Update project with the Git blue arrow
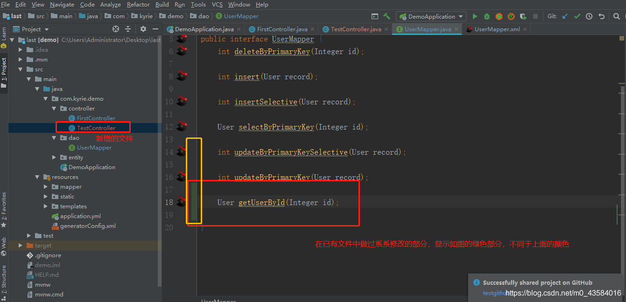The height and width of the screenshot is (302, 626). (x=565, y=16)
